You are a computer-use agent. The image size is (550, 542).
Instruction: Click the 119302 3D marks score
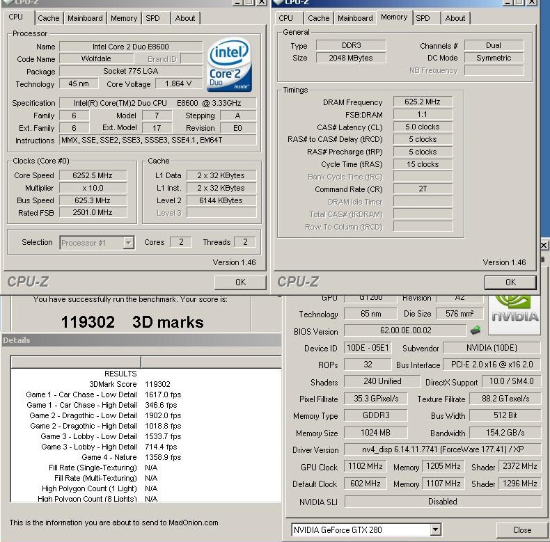point(132,322)
